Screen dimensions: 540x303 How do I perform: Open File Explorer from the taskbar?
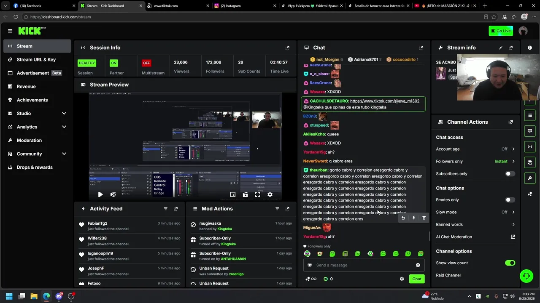coord(34,296)
